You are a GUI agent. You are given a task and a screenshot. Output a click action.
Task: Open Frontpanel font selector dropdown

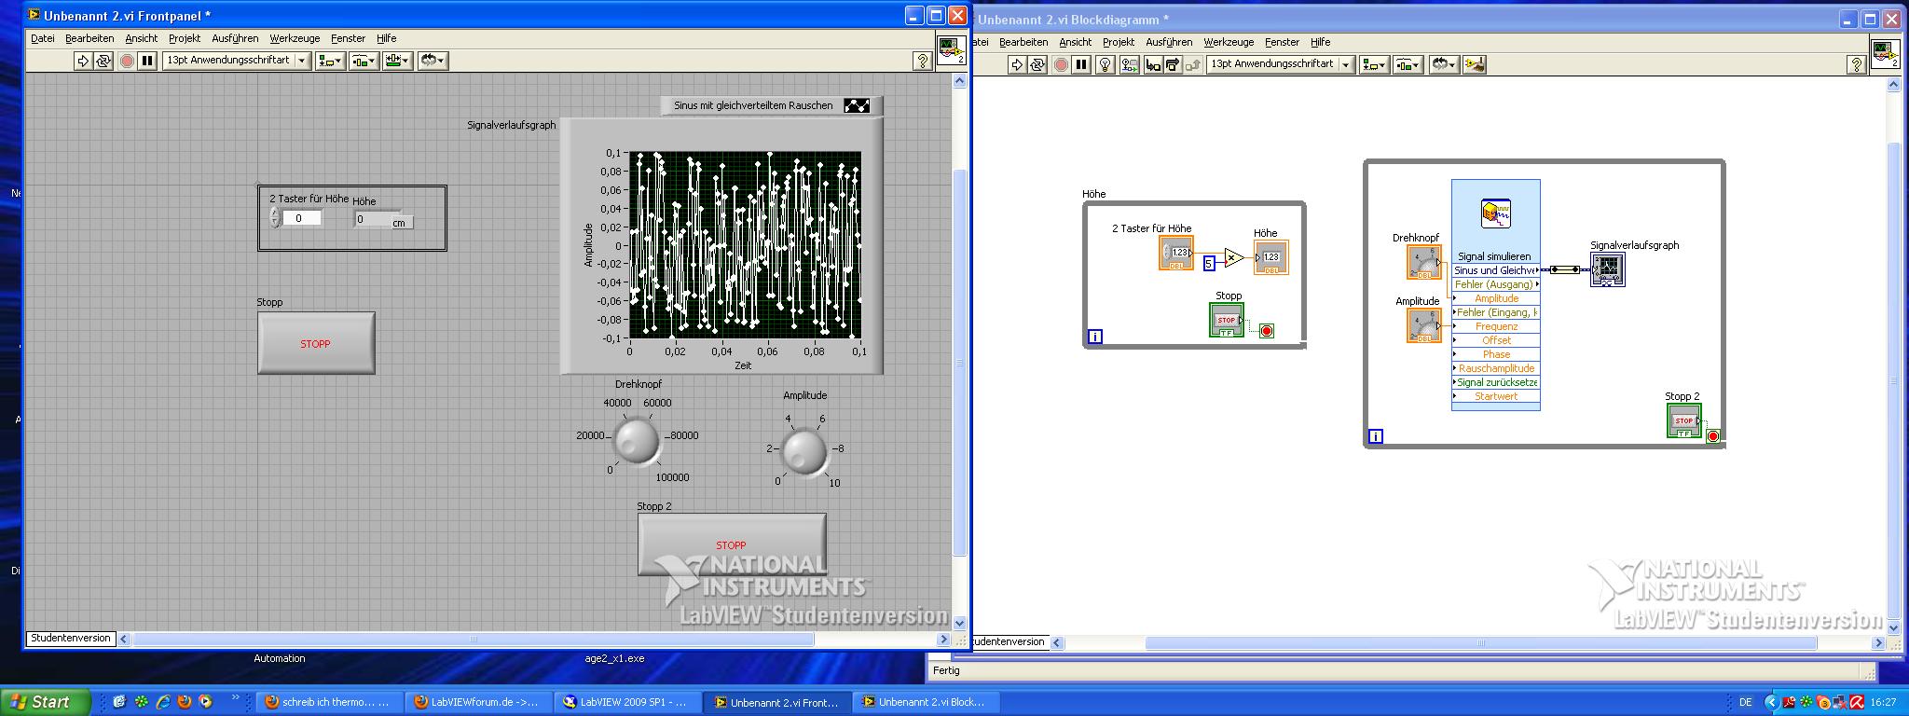(237, 61)
